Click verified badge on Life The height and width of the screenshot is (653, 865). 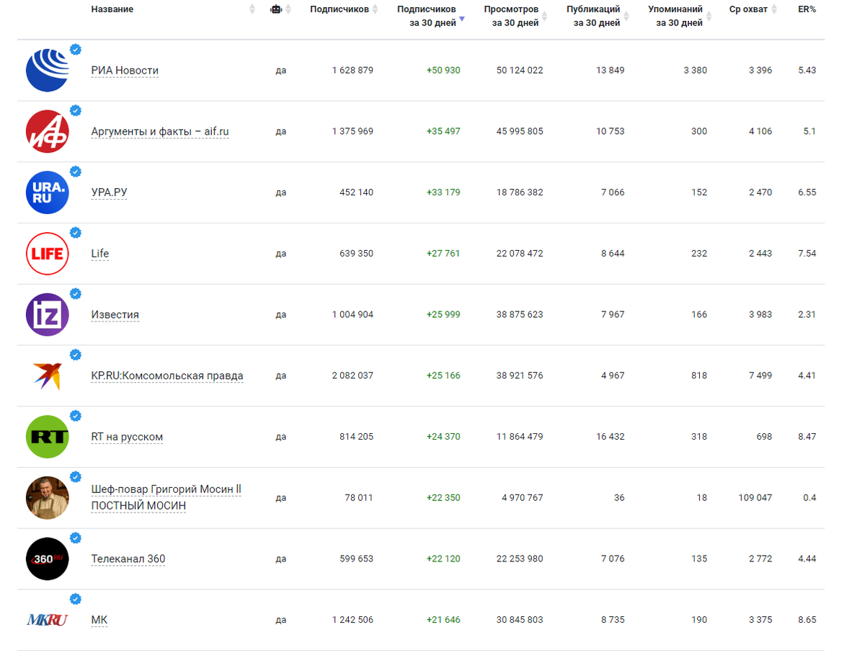(75, 232)
